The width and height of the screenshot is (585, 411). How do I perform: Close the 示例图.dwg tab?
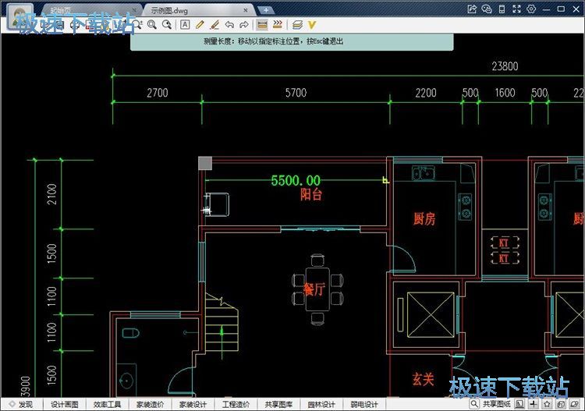[x=246, y=10]
